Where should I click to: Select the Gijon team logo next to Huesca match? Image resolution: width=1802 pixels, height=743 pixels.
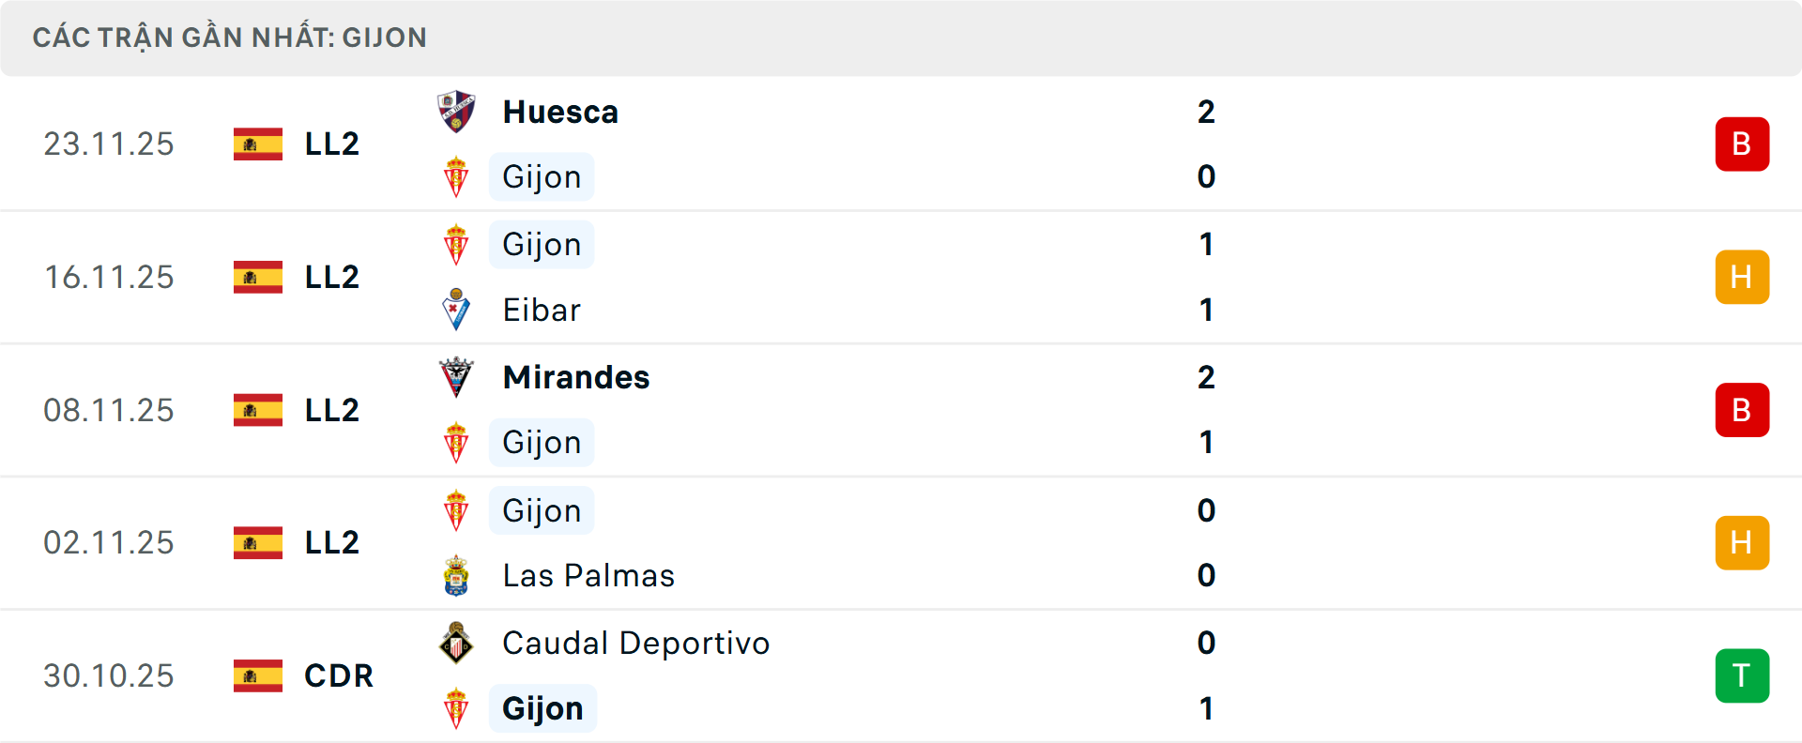[x=457, y=176]
